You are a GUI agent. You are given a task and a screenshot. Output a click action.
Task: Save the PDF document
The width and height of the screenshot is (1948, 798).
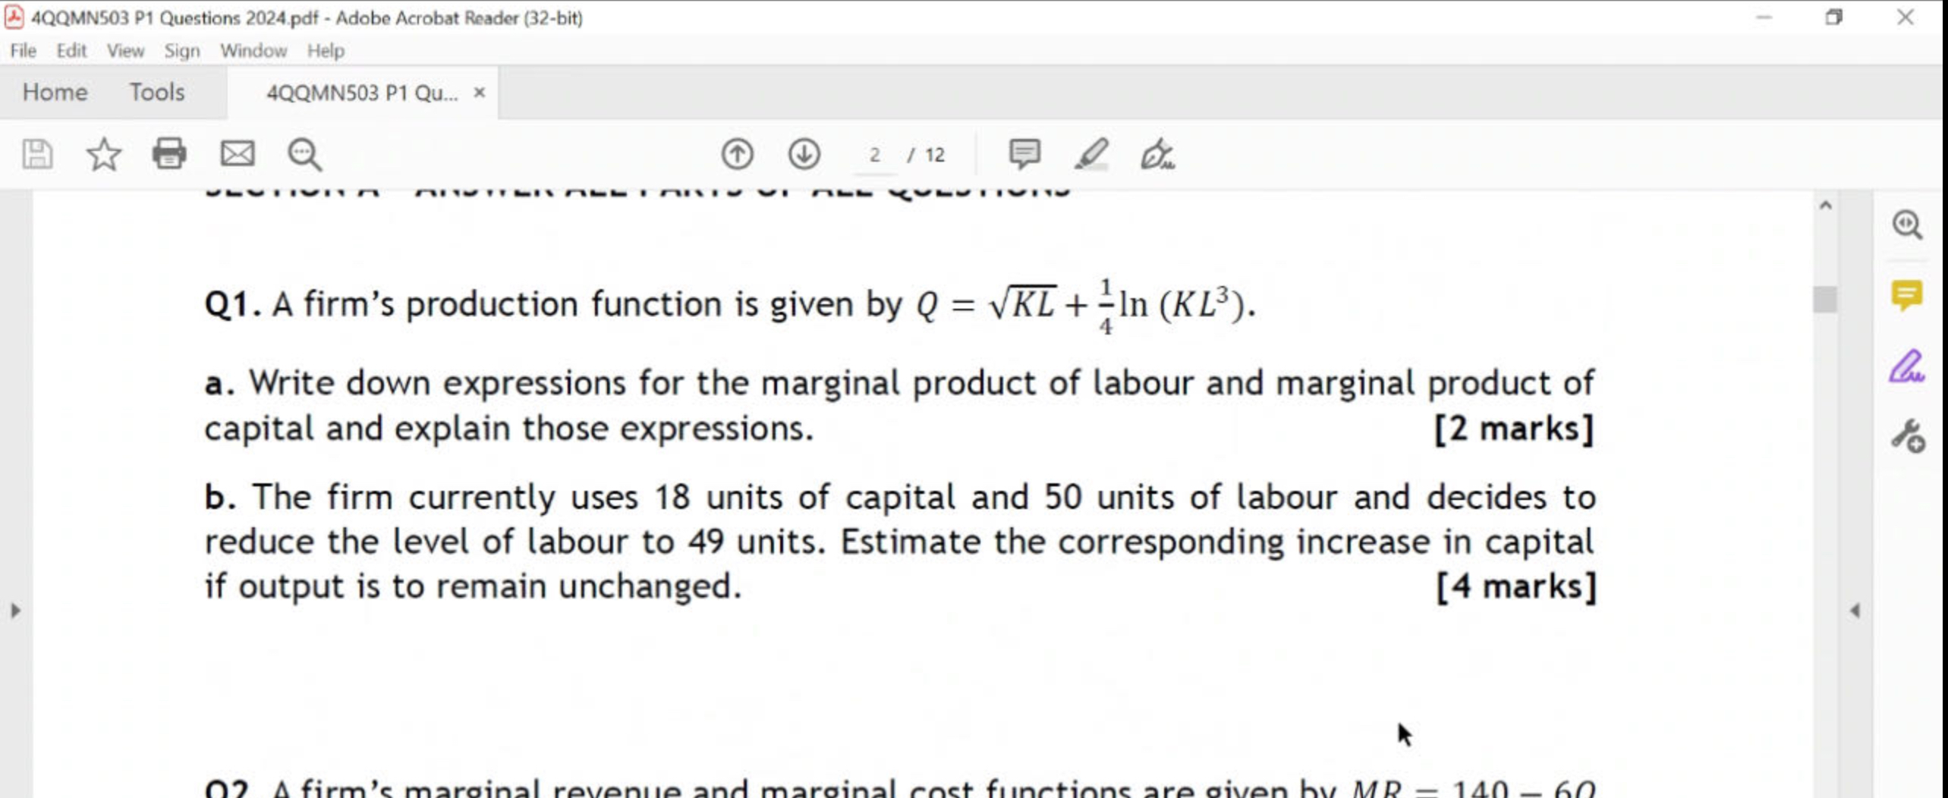pos(36,154)
